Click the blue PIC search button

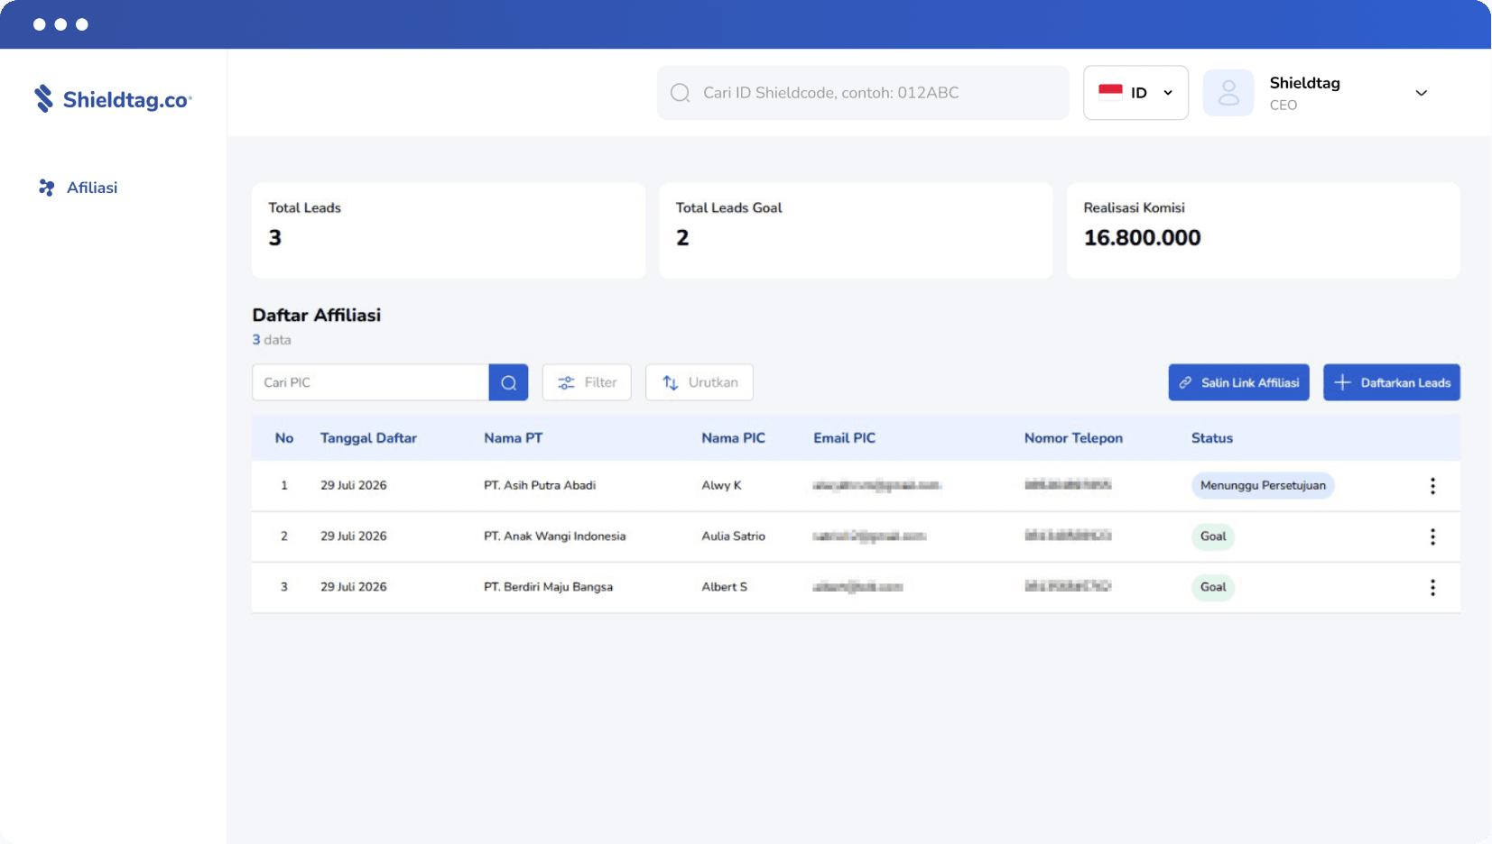508,382
